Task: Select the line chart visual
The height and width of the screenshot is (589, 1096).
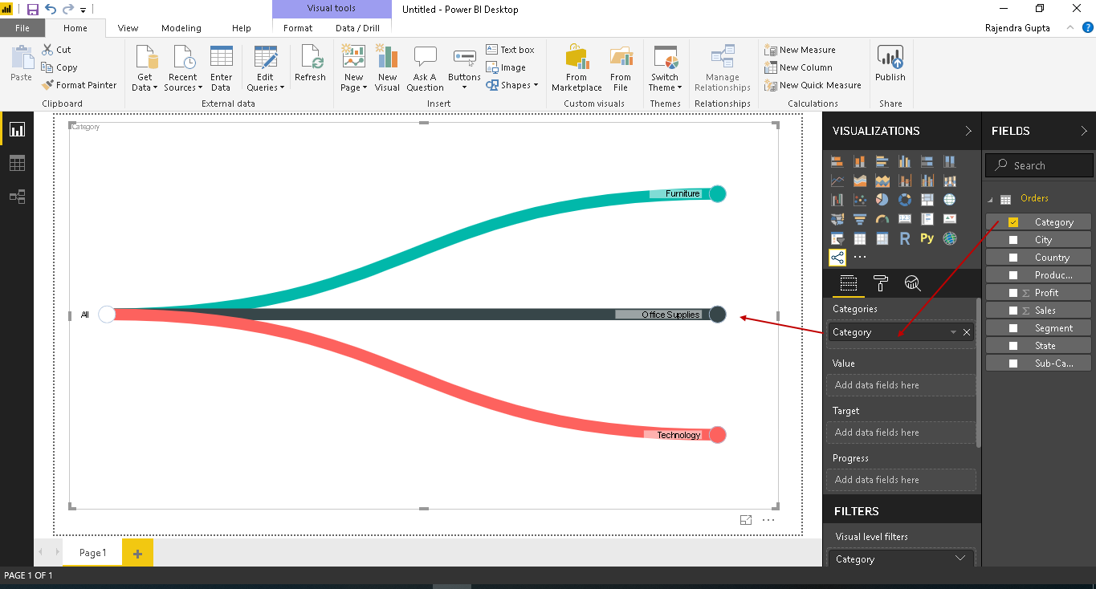Action: 837,181
